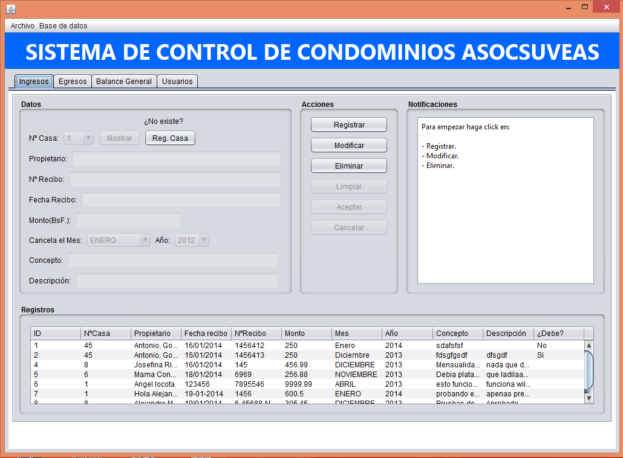The width and height of the screenshot is (623, 458).
Task: Click the Mes column header
Action: [357, 334]
